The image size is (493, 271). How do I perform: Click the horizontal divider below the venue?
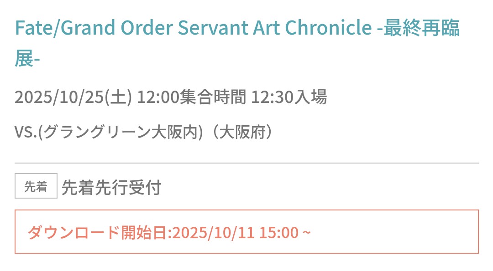[246, 163]
